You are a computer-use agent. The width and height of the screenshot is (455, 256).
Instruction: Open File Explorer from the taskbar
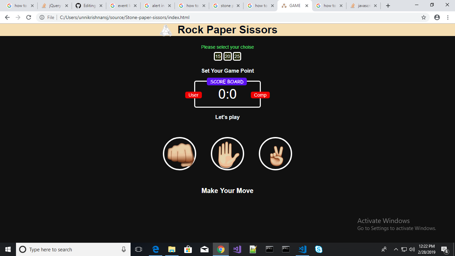(172, 249)
